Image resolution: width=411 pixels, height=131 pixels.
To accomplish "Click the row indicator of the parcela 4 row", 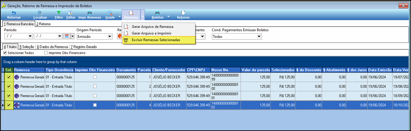I will pyautogui.click(x=3, y=105).
